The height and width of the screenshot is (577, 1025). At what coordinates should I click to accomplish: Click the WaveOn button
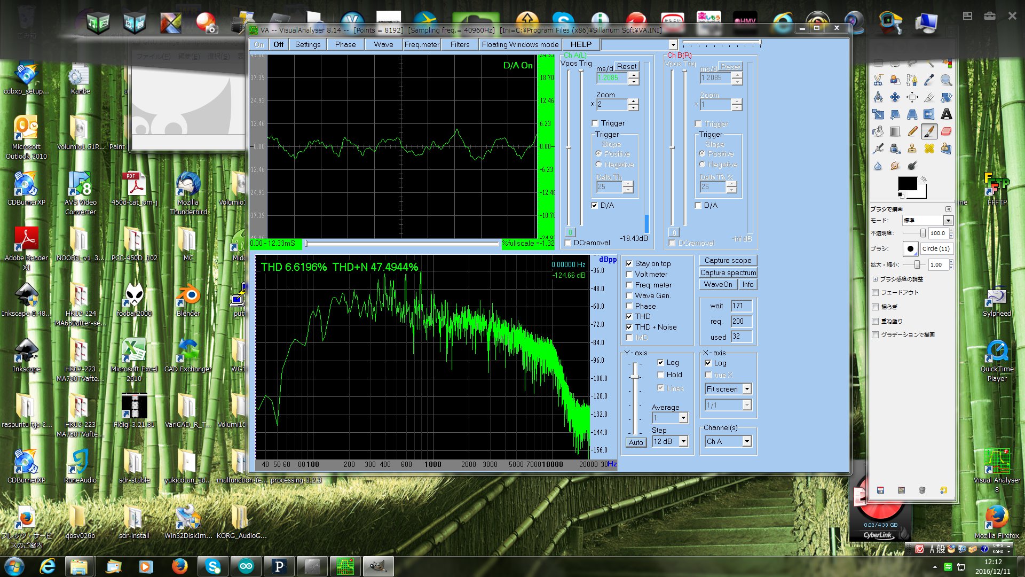pyautogui.click(x=717, y=284)
